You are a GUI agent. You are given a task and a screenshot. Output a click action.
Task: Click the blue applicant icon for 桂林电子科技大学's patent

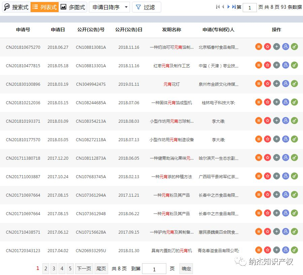285,102
